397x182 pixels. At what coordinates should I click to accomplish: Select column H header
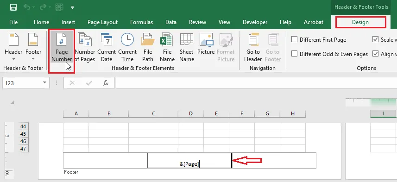click(293, 113)
